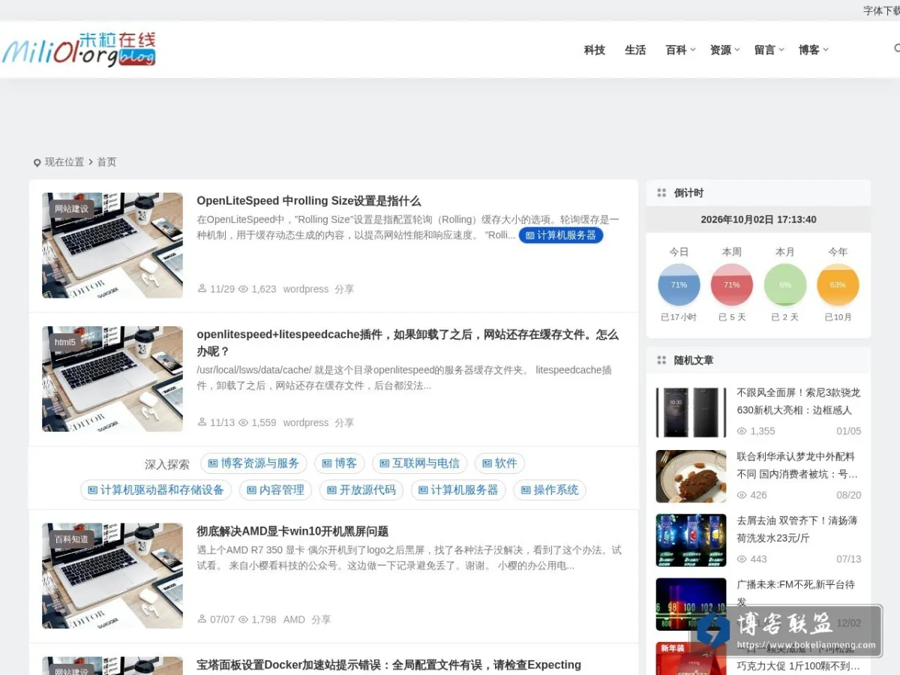The width and height of the screenshot is (900, 675).
Task: Click the eye icon beside 1,798 views
Action: (243, 619)
